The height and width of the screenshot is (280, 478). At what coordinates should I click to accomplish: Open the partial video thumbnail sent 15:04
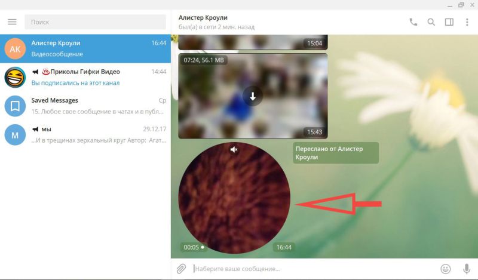pos(253,42)
